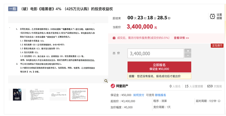Click the 659 次围观 view count
Viewport: 226px width, 116px height.
point(214,86)
